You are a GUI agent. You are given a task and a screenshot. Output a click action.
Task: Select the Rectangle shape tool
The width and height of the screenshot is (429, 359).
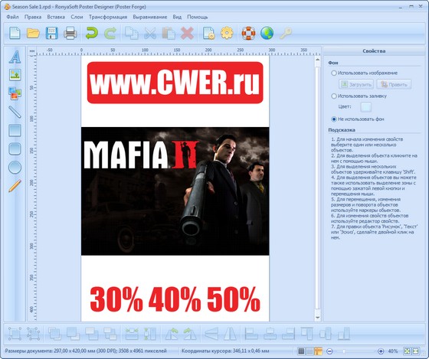(x=15, y=130)
